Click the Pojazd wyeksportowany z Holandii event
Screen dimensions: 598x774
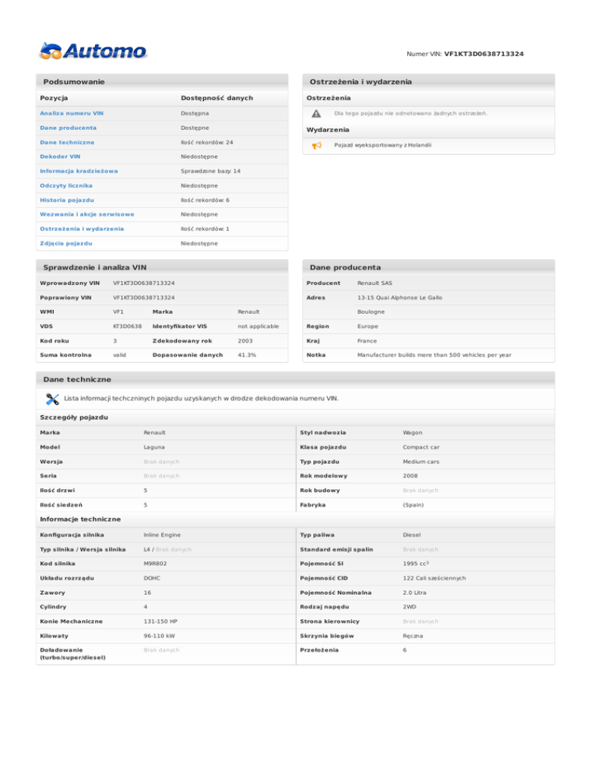coord(382,146)
